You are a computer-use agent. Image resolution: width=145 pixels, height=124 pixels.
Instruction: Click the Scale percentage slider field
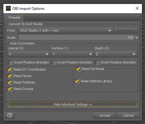(77, 37)
